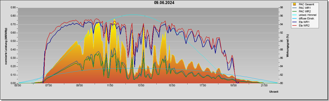This screenshot has height=101, width=329.
Task: Click the Uhrzeit axis label
Action: (274, 92)
